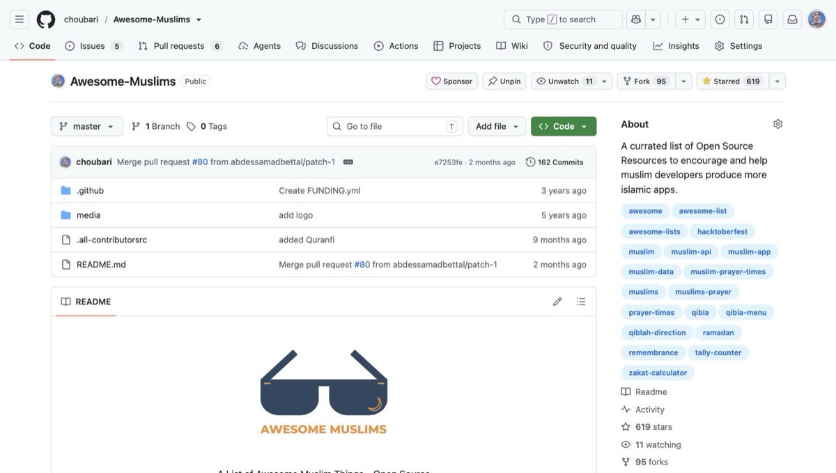Open the repositories icon in the header
The height and width of the screenshot is (473, 836).
click(x=768, y=20)
